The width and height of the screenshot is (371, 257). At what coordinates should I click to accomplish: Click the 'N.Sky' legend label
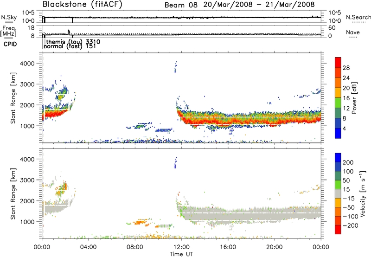[x=9, y=18]
